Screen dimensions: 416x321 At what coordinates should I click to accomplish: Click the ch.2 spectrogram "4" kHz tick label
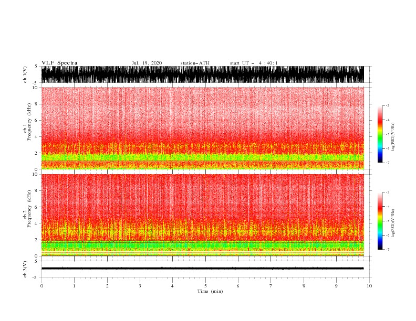(36, 223)
